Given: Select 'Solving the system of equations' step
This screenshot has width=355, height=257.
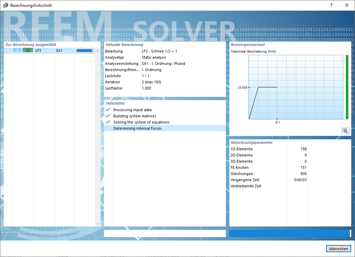Looking at the screenshot, I should pyautogui.click(x=141, y=122).
